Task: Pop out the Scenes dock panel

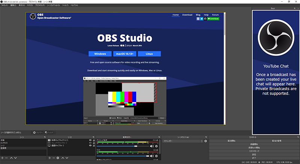Action: pos(45,137)
